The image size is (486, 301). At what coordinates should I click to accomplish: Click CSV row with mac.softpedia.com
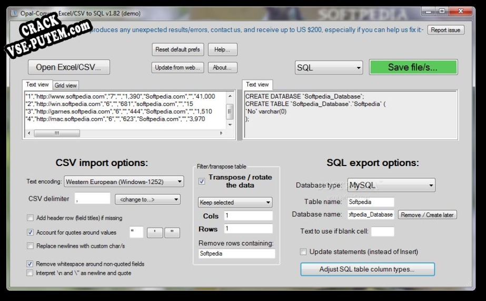pos(115,119)
